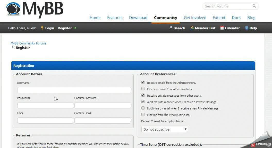The width and height of the screenshot is (272, 148).
Task: Click the Email input field
Action: pyautogui.click(x=45, y=121)
